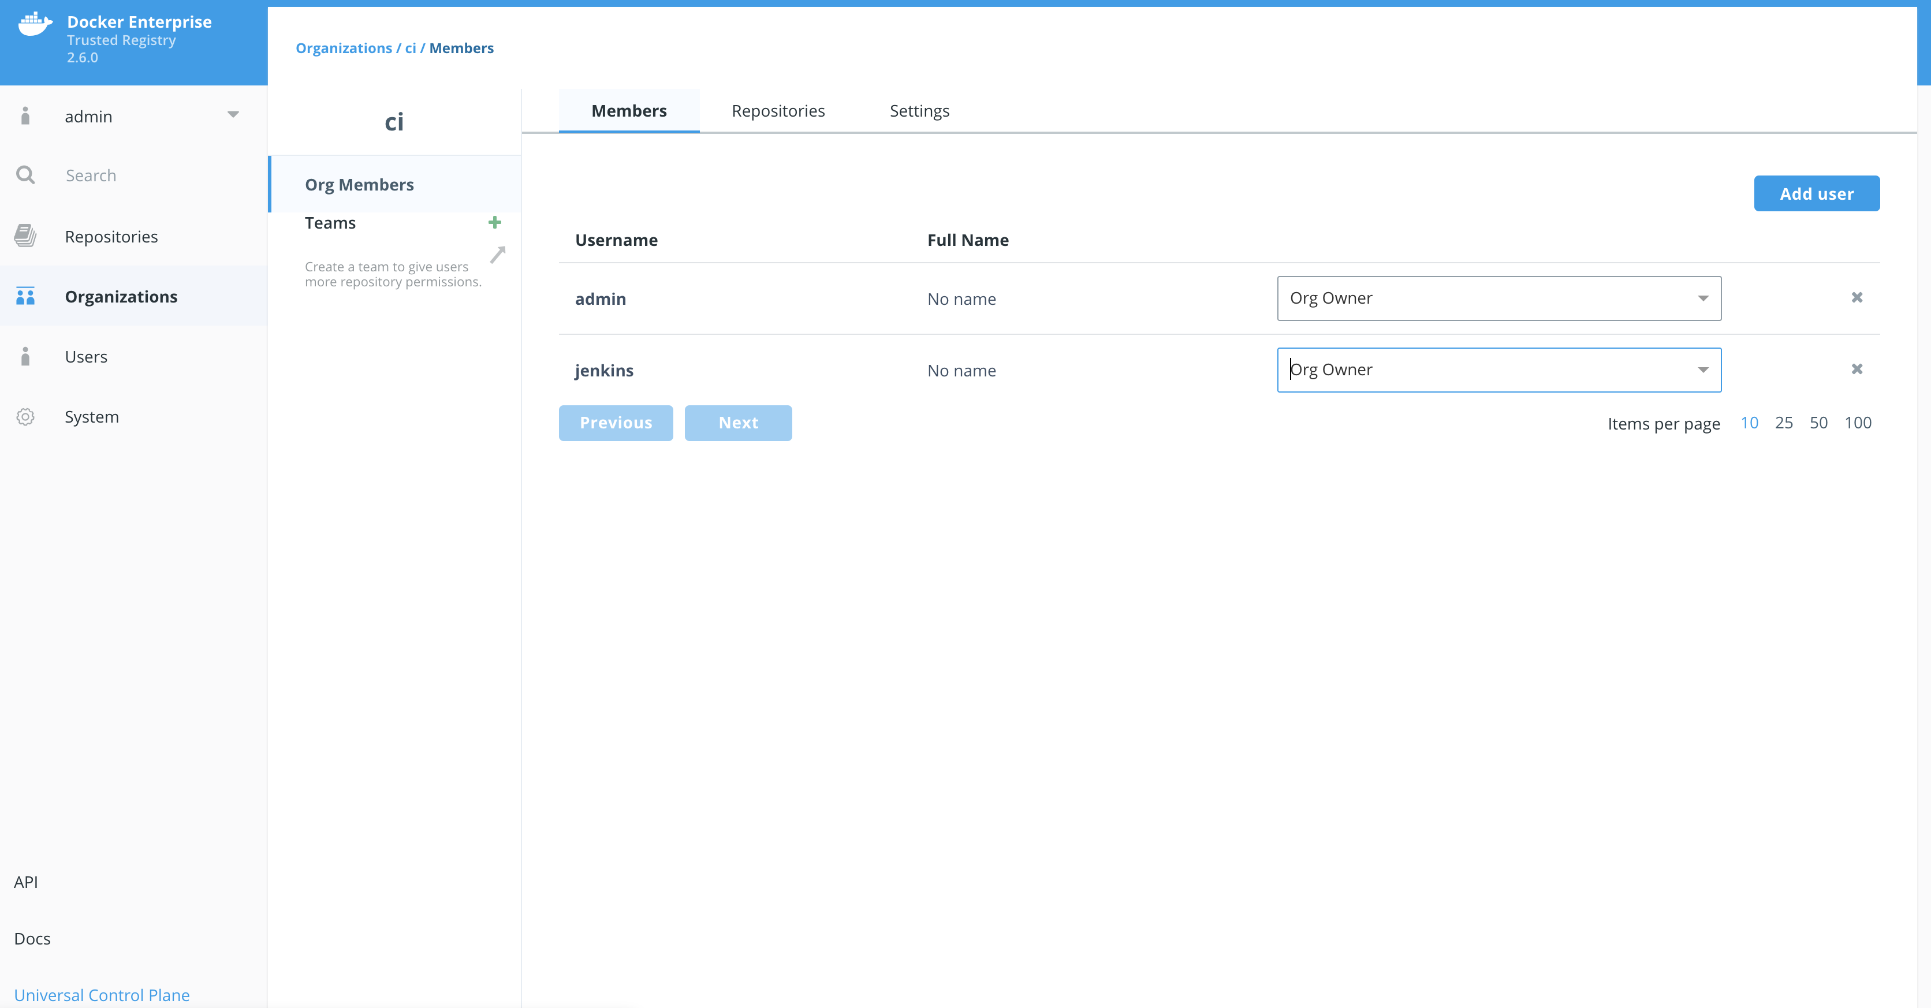
Task: Click the System gear icon in sidebar
Action: click(x=25, y=417)
